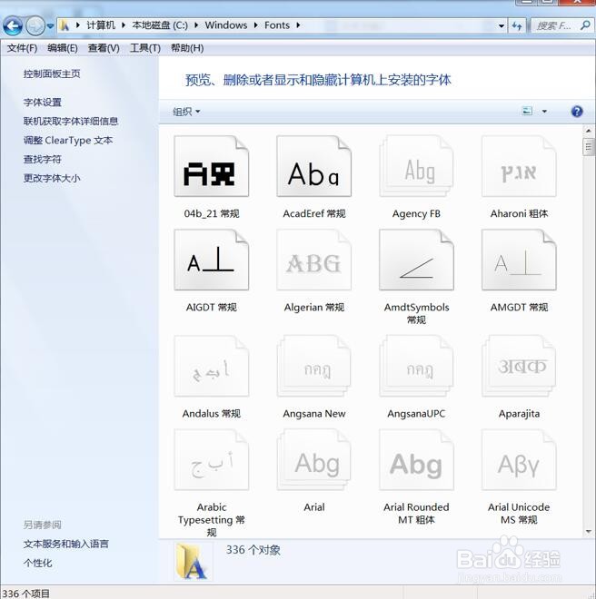Open the view options dropdown arrow
The height and width of the screenshot is (599, 596).
(544, 112)
